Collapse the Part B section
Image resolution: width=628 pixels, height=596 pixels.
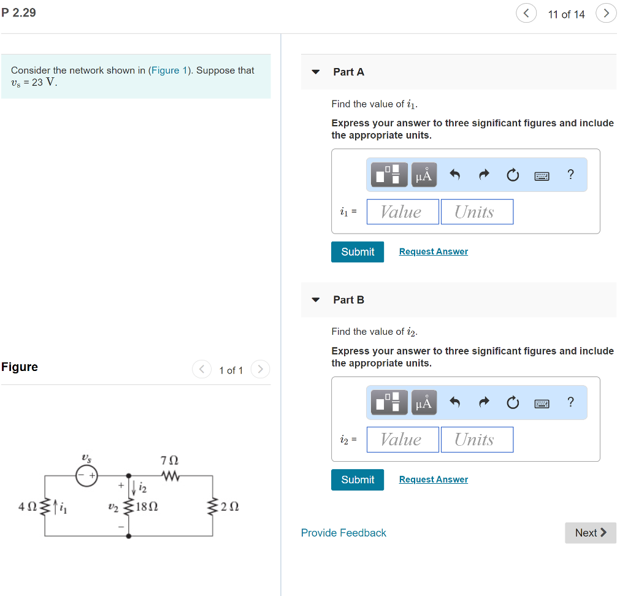point(315,300)
